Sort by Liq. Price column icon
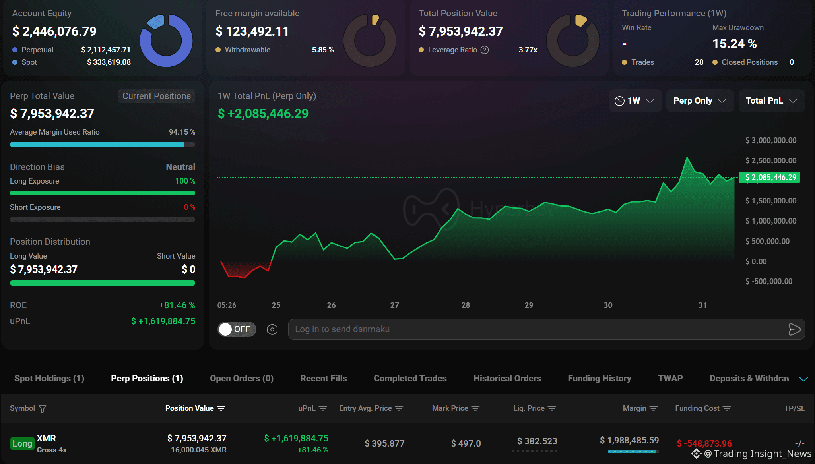 click(x=552, y=409)
